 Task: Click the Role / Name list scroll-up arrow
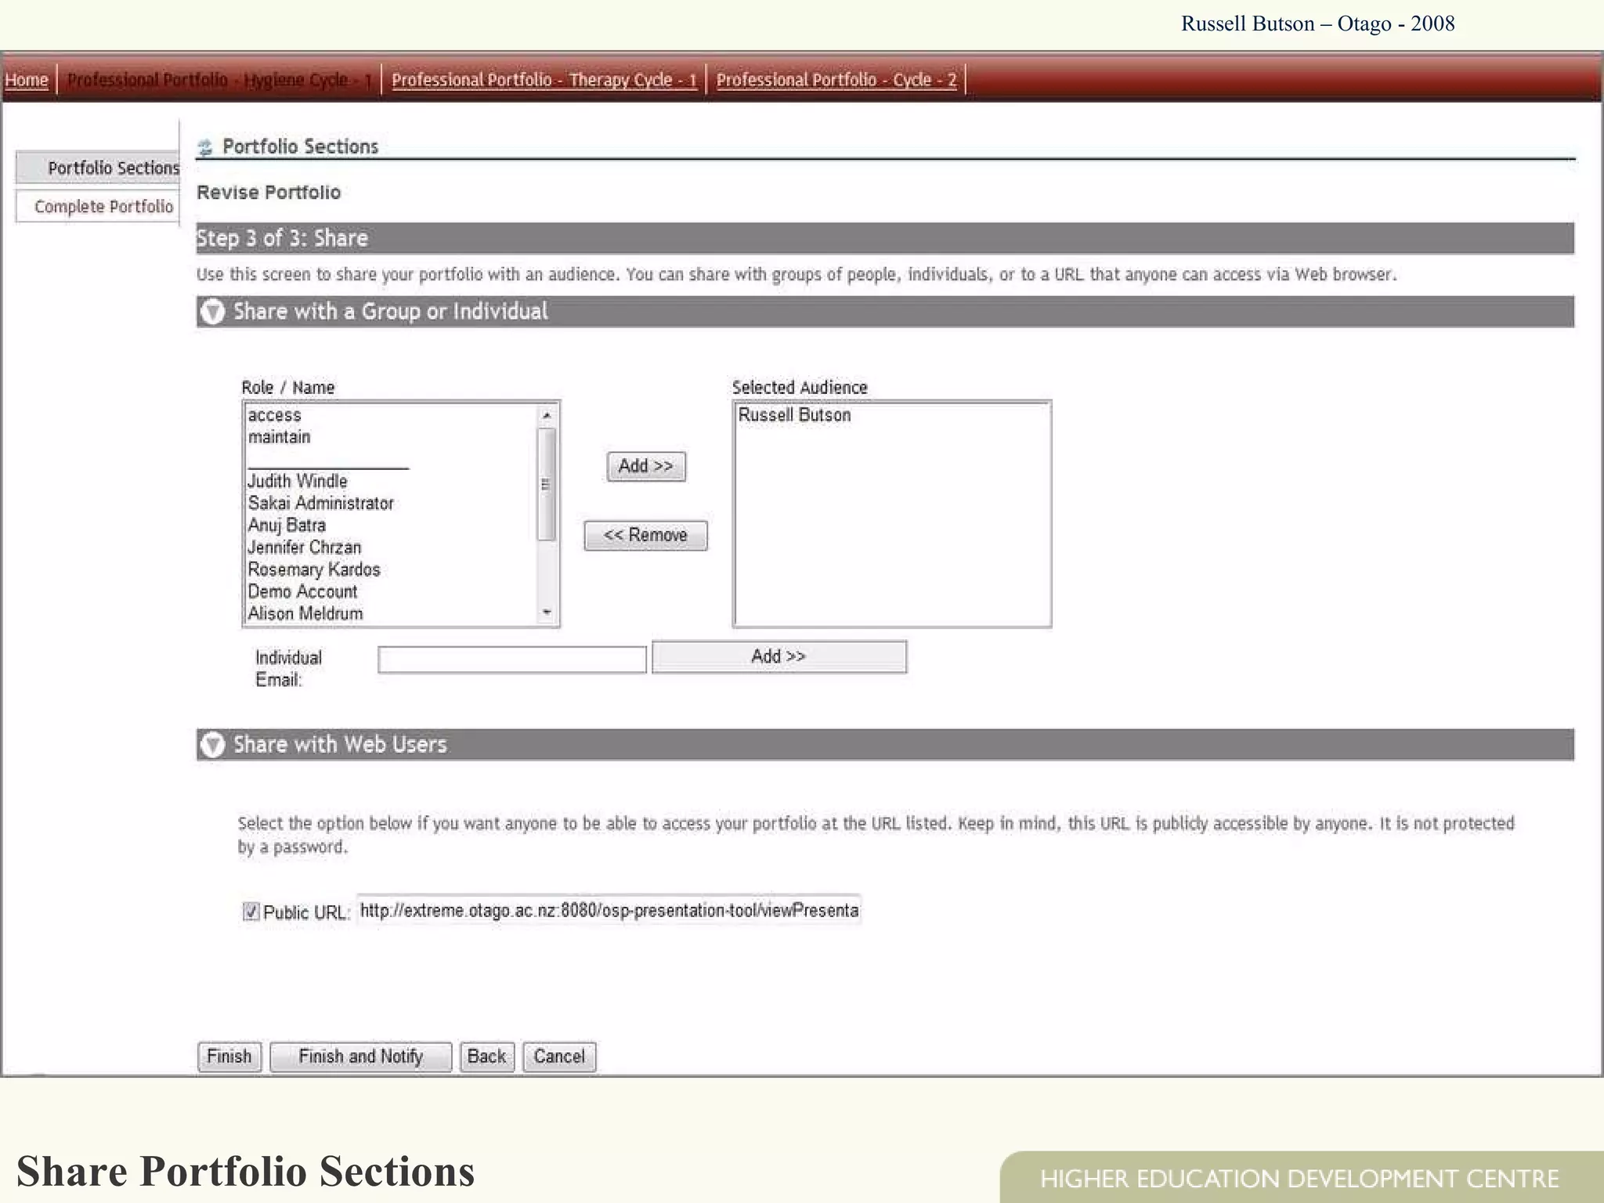(x=547, y=415)
